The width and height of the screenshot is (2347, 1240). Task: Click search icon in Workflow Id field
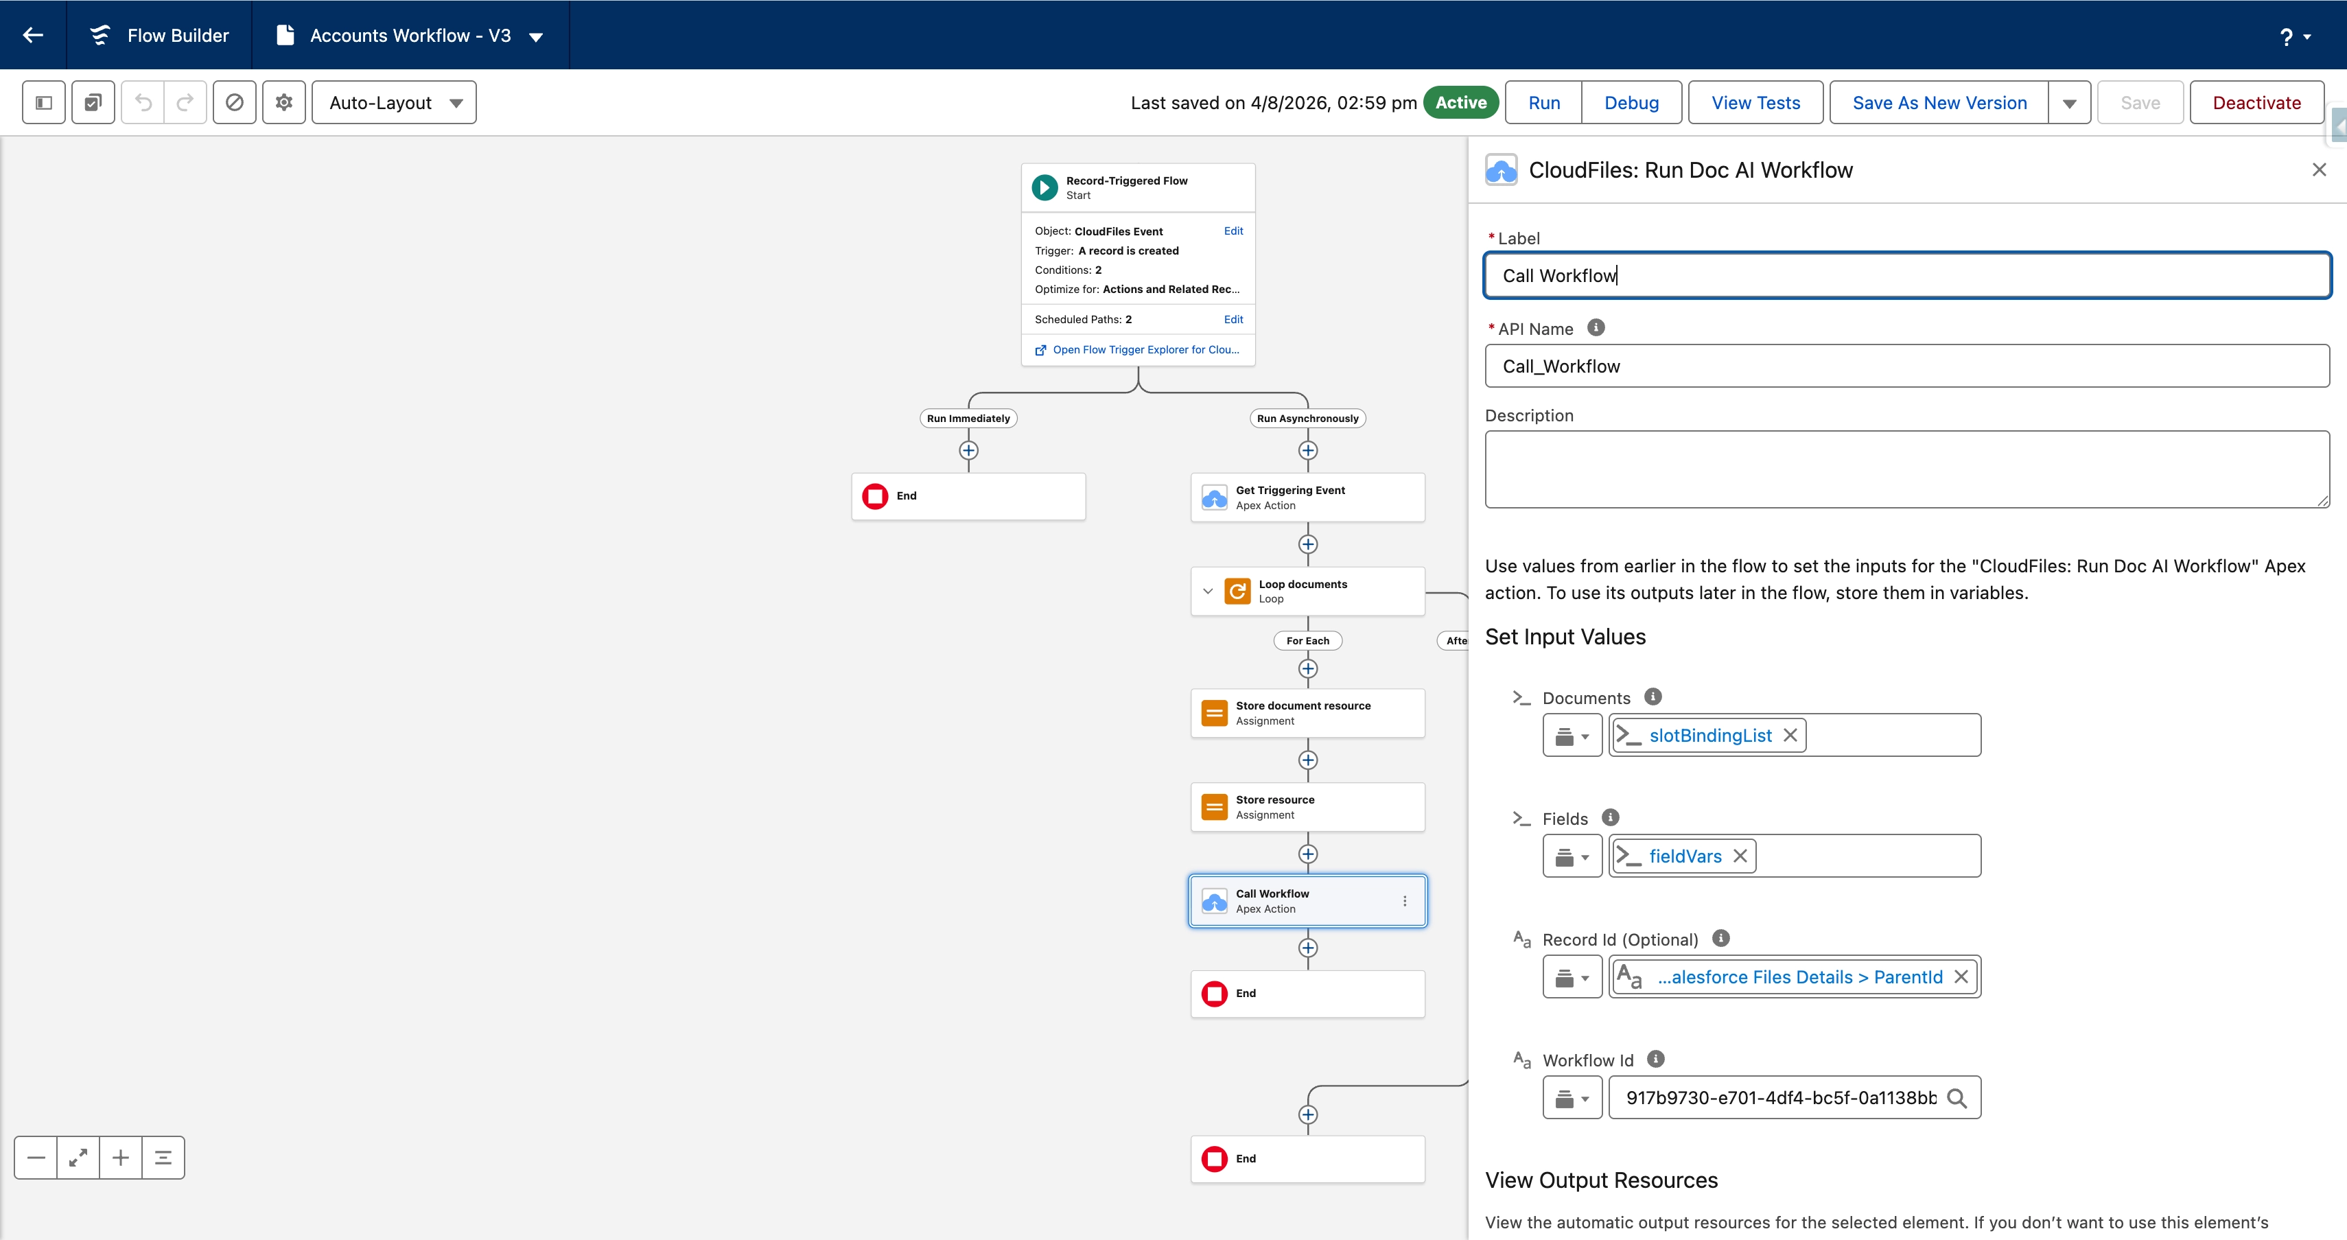(x=1956, y=1098)
